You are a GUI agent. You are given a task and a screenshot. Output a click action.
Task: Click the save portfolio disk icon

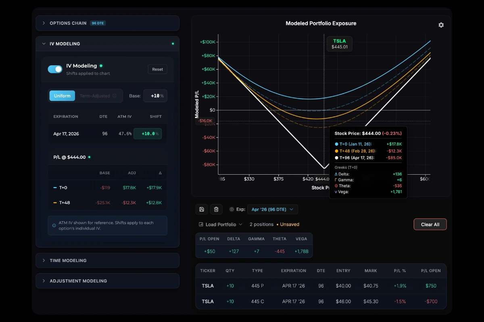tap(201, 209)
